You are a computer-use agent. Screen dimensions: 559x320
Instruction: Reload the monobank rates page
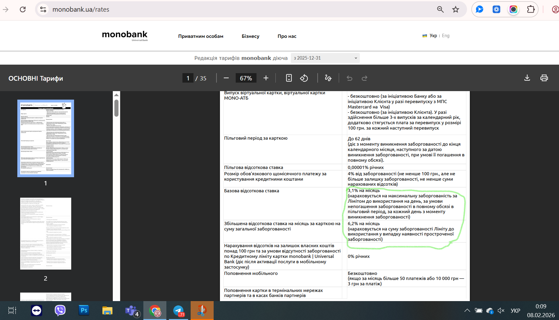(x=23, y=9)
